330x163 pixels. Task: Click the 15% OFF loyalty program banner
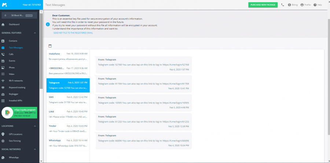19,113
